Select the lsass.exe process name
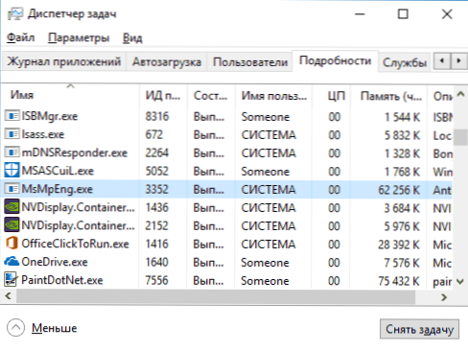 pos(43,134)
